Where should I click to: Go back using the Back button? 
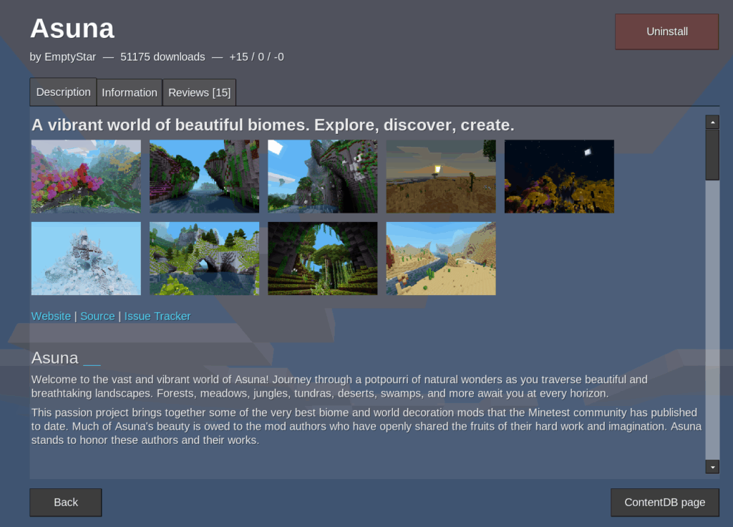(65, 503)
